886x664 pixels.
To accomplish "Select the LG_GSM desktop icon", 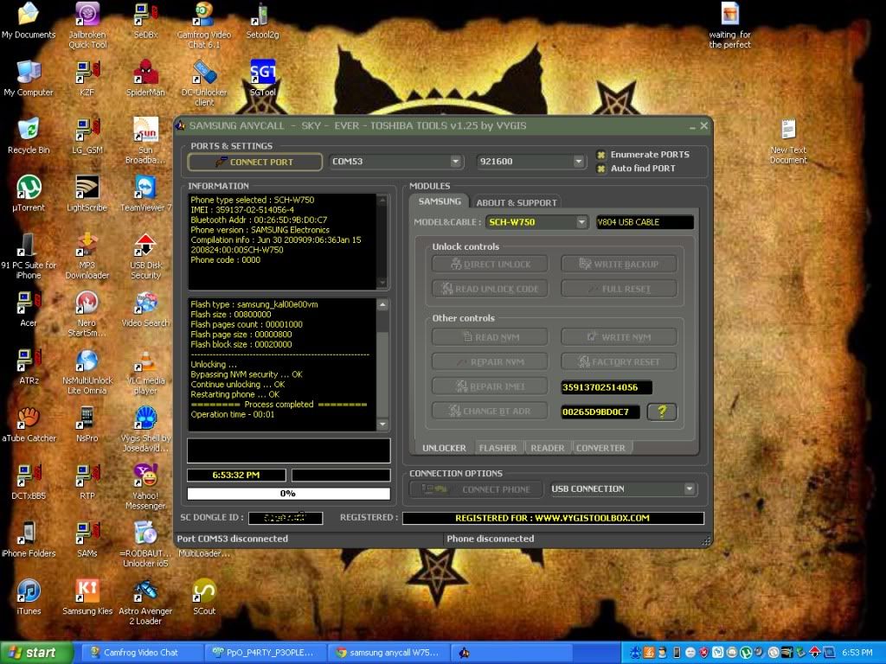I will pyautogui.click(x=87, y=136).
